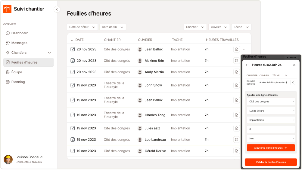Click the action icon in Jean Balbix 20 nov row
The image size is (302, 170).
237,49
